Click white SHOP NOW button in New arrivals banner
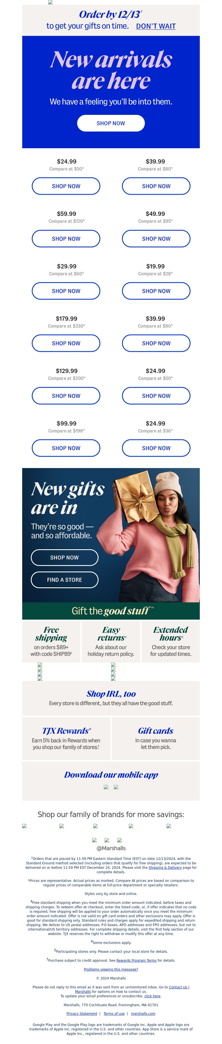 click(x=111, y=123)
